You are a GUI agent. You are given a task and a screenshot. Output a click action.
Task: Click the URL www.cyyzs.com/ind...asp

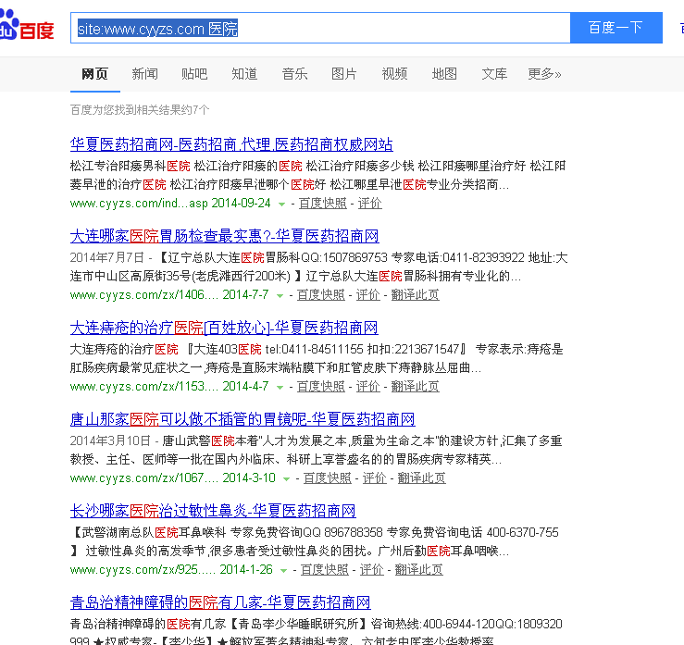(x=139, y=204)
